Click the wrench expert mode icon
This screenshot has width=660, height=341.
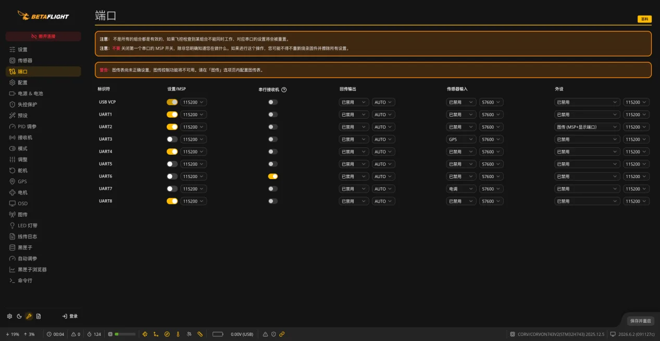[x=29, y=316]
